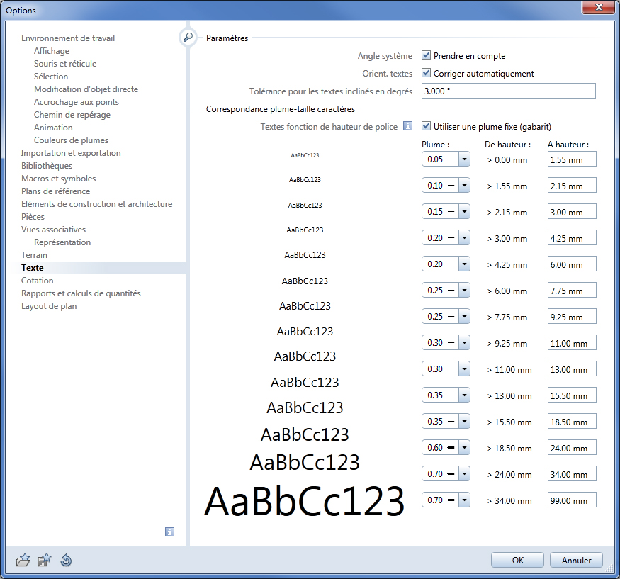Select Chemin de repérage

click(72, 115)
